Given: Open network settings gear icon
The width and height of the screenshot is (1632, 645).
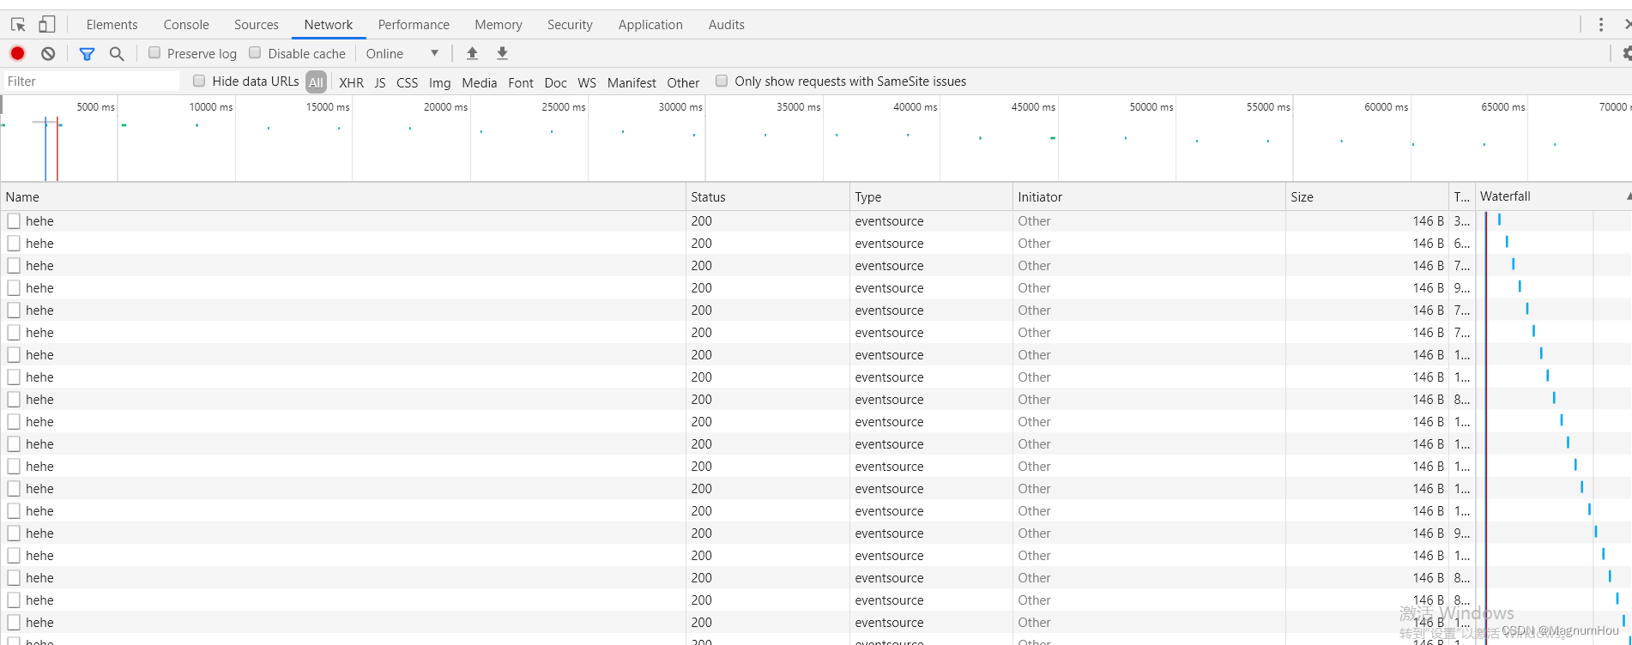Looking at the screenshot, I should click(x=1626, y=54).
